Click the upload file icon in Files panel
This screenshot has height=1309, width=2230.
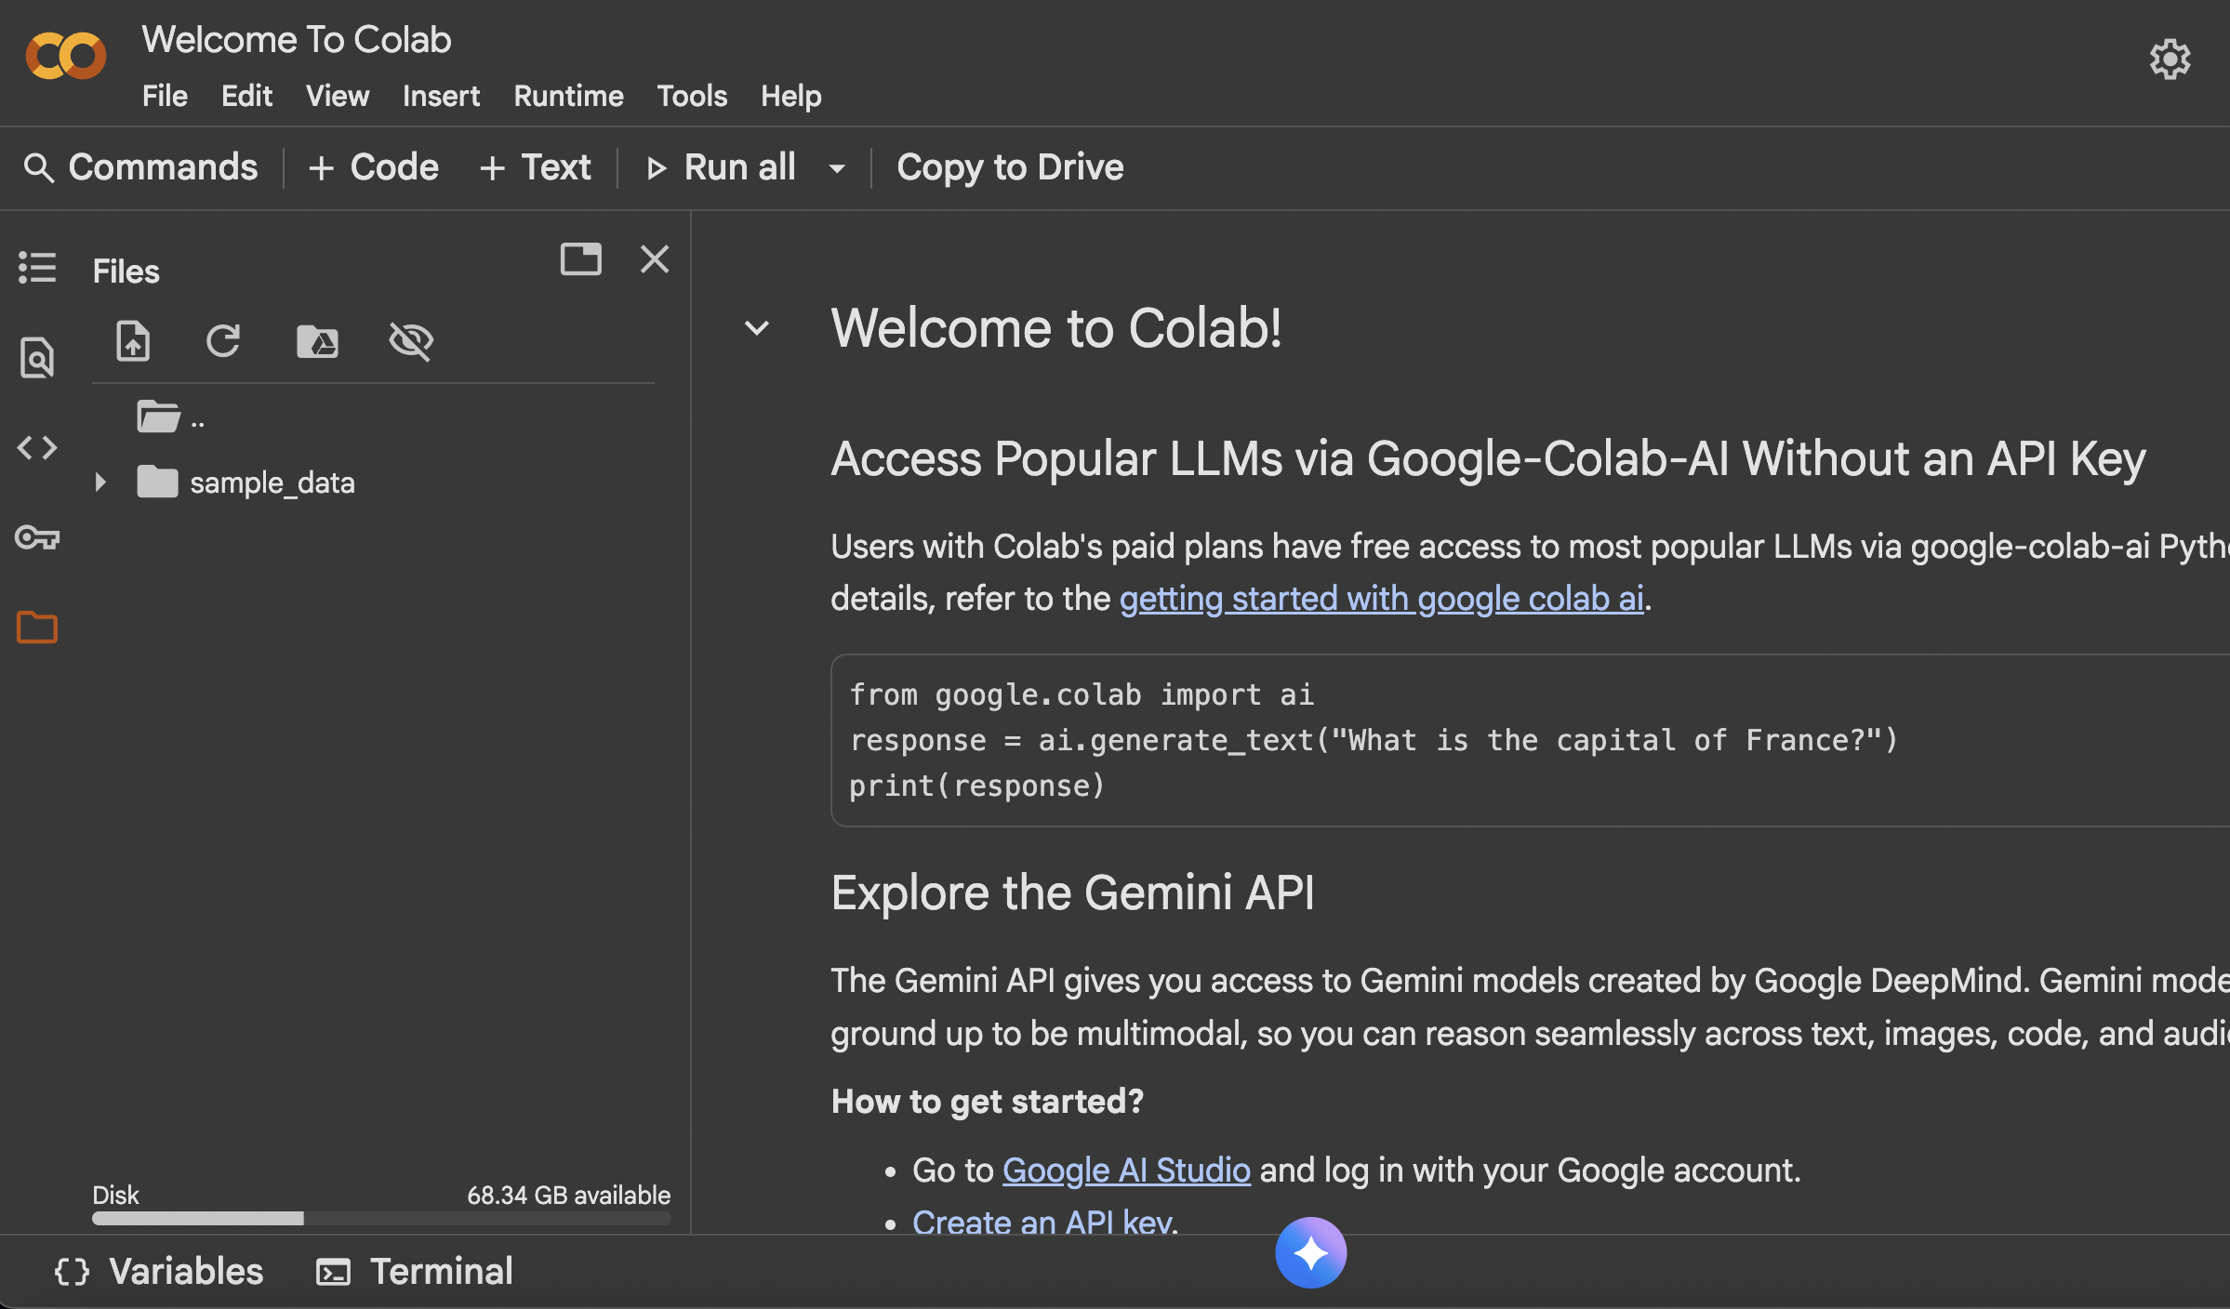(x=133, y=341)
